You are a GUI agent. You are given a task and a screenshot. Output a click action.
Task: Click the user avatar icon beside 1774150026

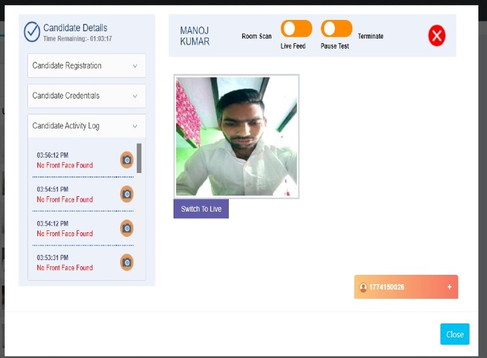(364, 287)
